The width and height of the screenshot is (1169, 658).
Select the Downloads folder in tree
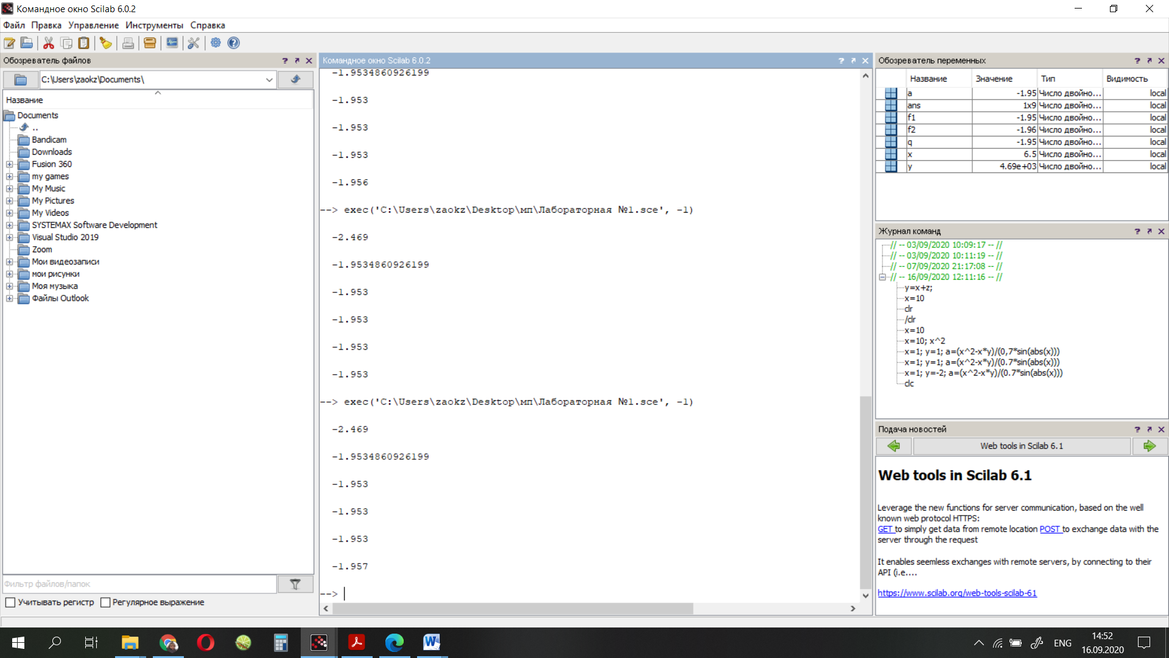52,152
